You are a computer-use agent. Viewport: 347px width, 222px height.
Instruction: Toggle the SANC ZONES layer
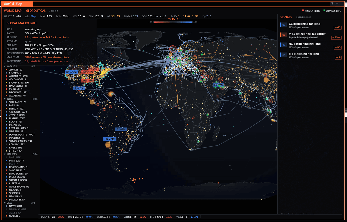[16, 173]
